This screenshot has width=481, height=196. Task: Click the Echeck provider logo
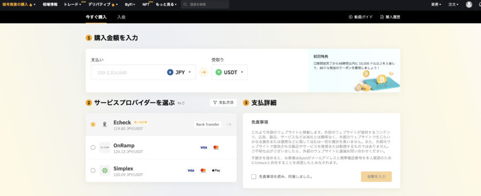point(105,124)
